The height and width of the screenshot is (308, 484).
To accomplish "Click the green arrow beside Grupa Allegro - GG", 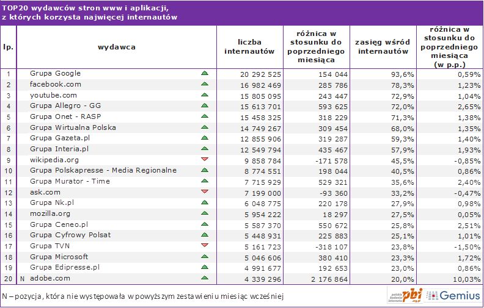I will [x=205, y=106].
